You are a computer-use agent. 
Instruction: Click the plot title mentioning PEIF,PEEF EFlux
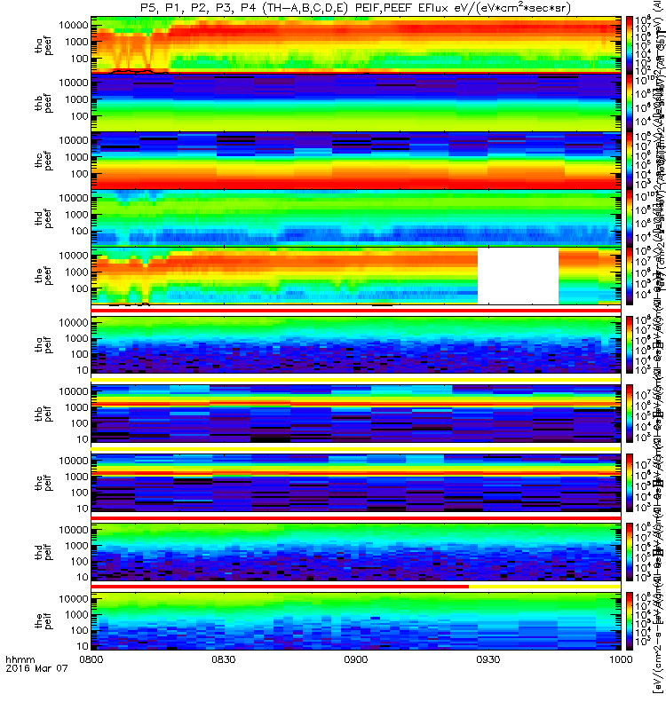pos(356,8)
